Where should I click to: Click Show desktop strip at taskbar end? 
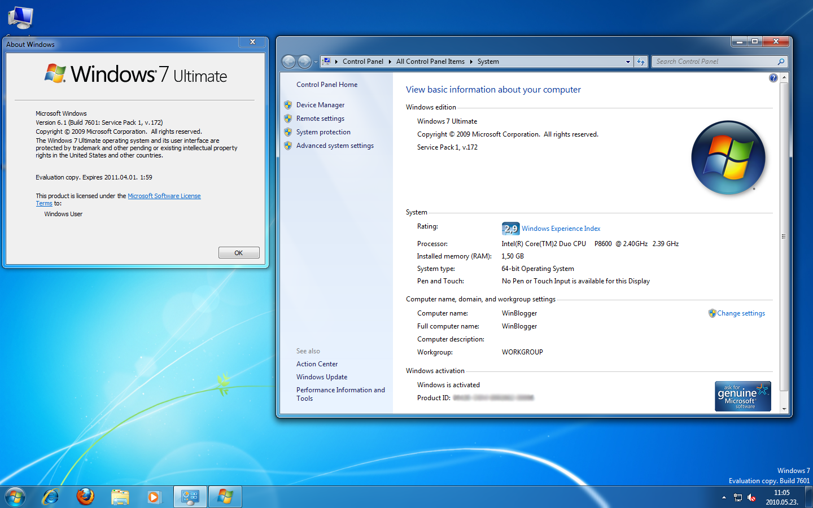tap(808, 497)
